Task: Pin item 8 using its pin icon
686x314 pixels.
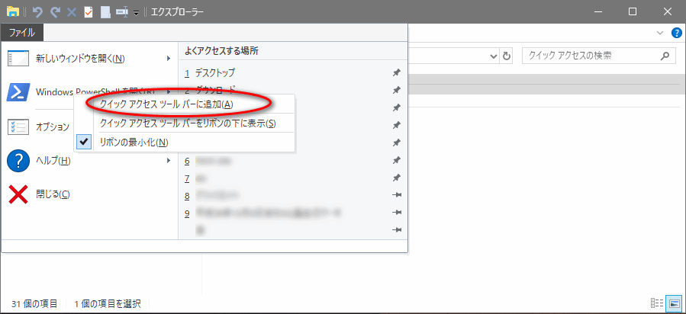Action: click(x=396, y=196)
